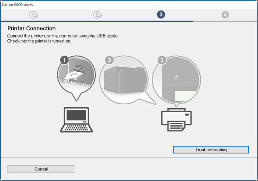Image resolution: width=258 pixels, height=181 pixels.
Task: Click the Printer Connection heading
Action: click(31, 28)
